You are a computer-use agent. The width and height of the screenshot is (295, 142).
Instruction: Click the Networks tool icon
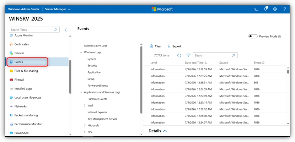pyautogui.click(x=11, y=106)
